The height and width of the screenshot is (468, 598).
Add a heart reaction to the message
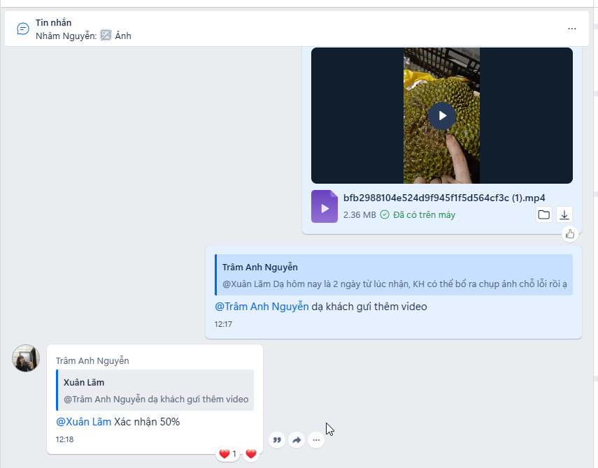pos(251,454)
